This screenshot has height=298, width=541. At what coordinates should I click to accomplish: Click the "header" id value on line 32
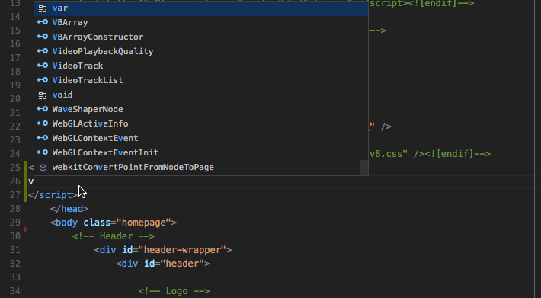[x=182, y=264]
